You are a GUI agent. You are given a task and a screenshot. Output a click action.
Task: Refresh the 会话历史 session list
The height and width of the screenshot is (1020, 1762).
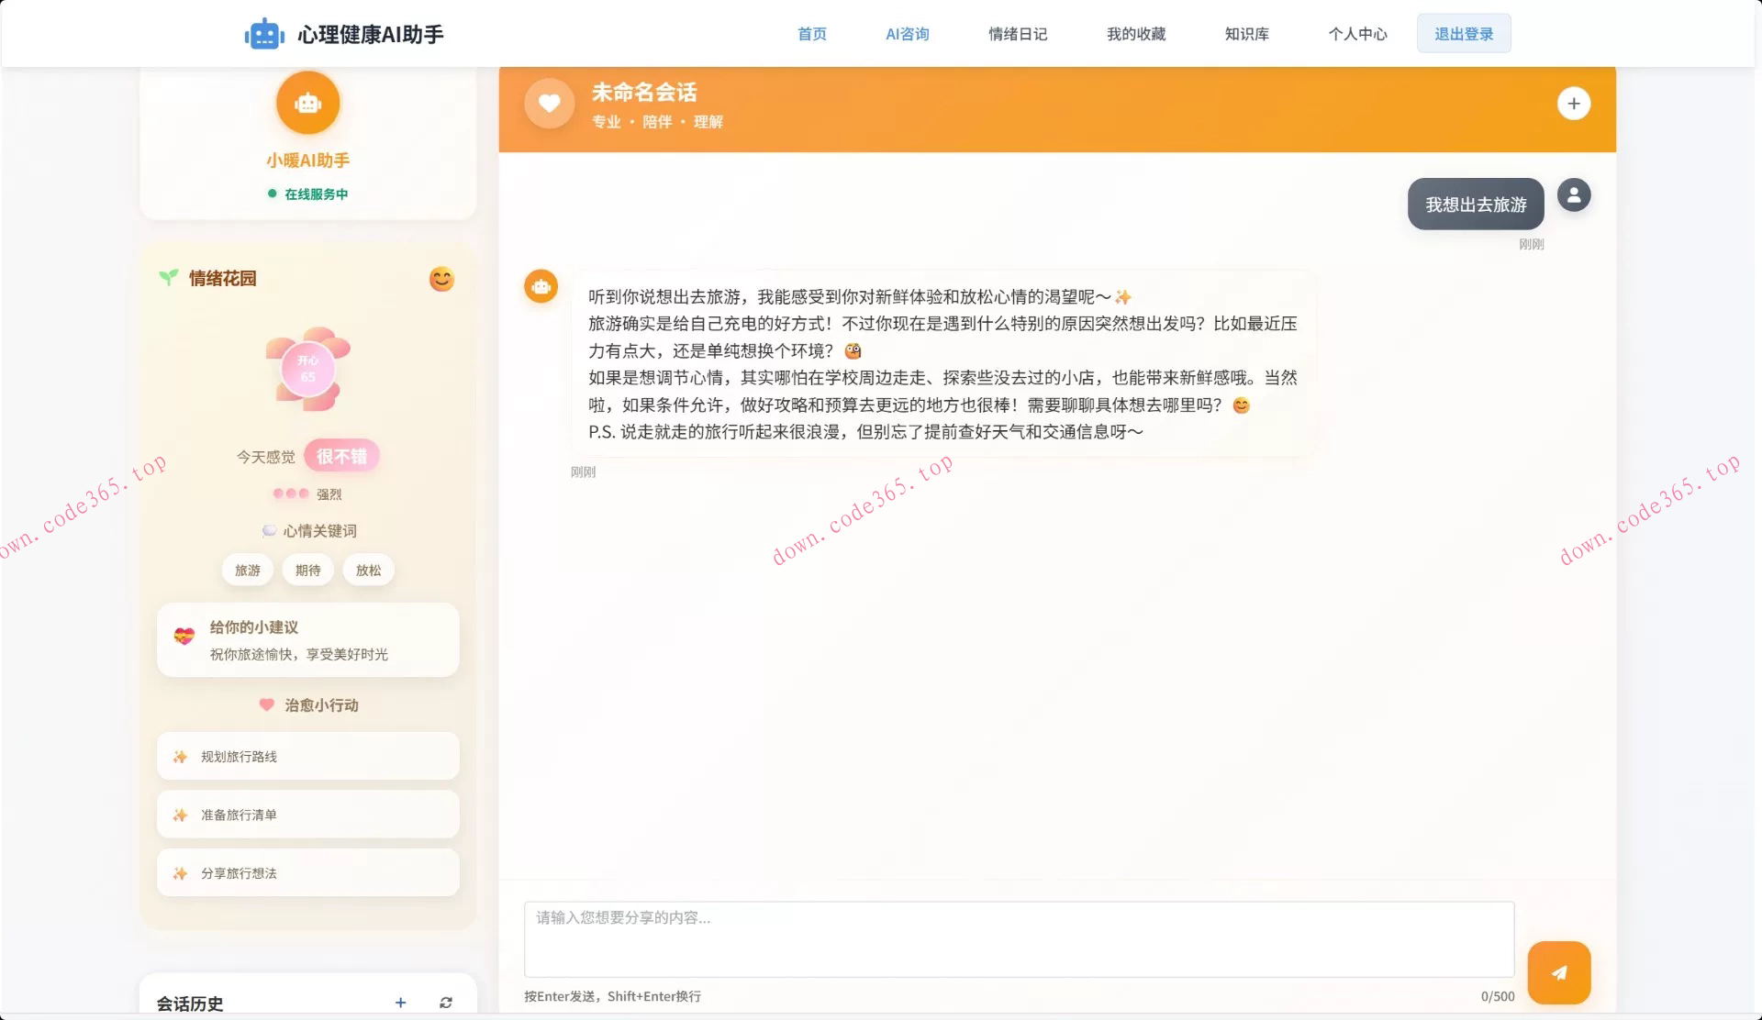[x=446, y=1003]
